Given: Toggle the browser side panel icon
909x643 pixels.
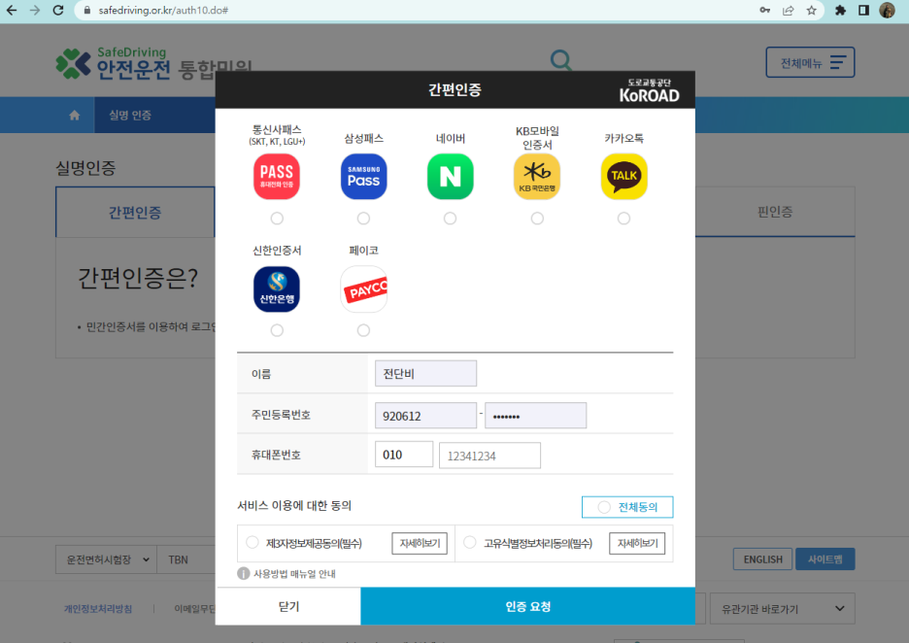Looking at the screenshot, I should [863, 10].
